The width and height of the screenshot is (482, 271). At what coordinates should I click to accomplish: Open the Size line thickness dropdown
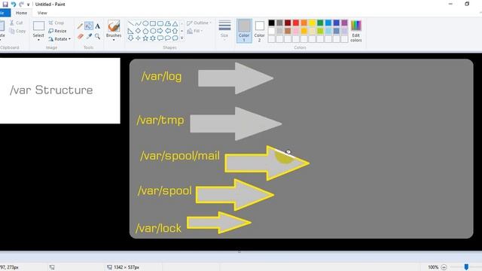point(224,29)
